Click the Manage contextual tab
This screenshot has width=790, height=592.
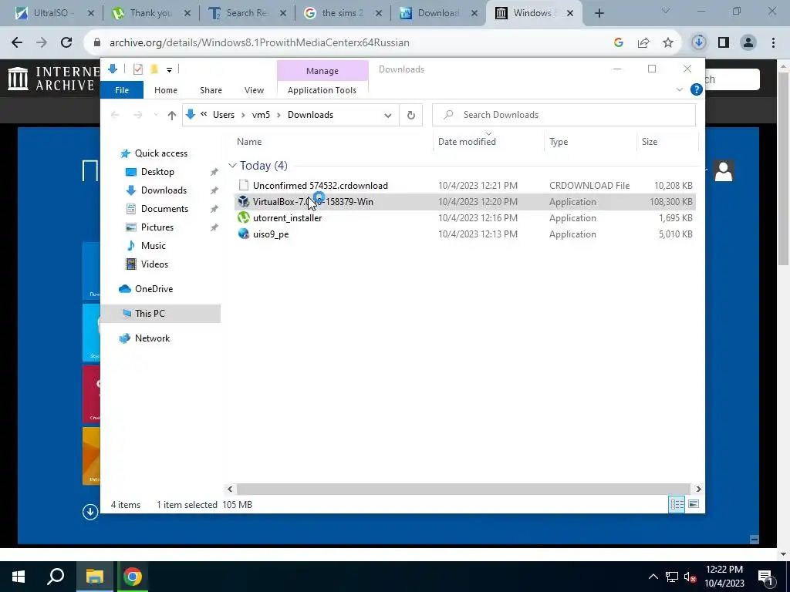click(x=322, y=71)
